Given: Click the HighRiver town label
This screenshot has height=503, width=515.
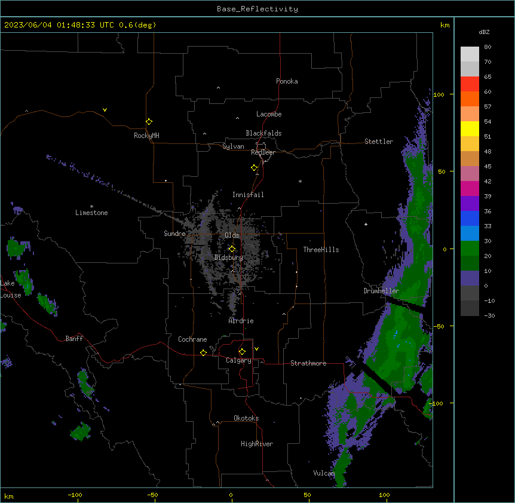Looking at the screenshot, I should (257, 444).
